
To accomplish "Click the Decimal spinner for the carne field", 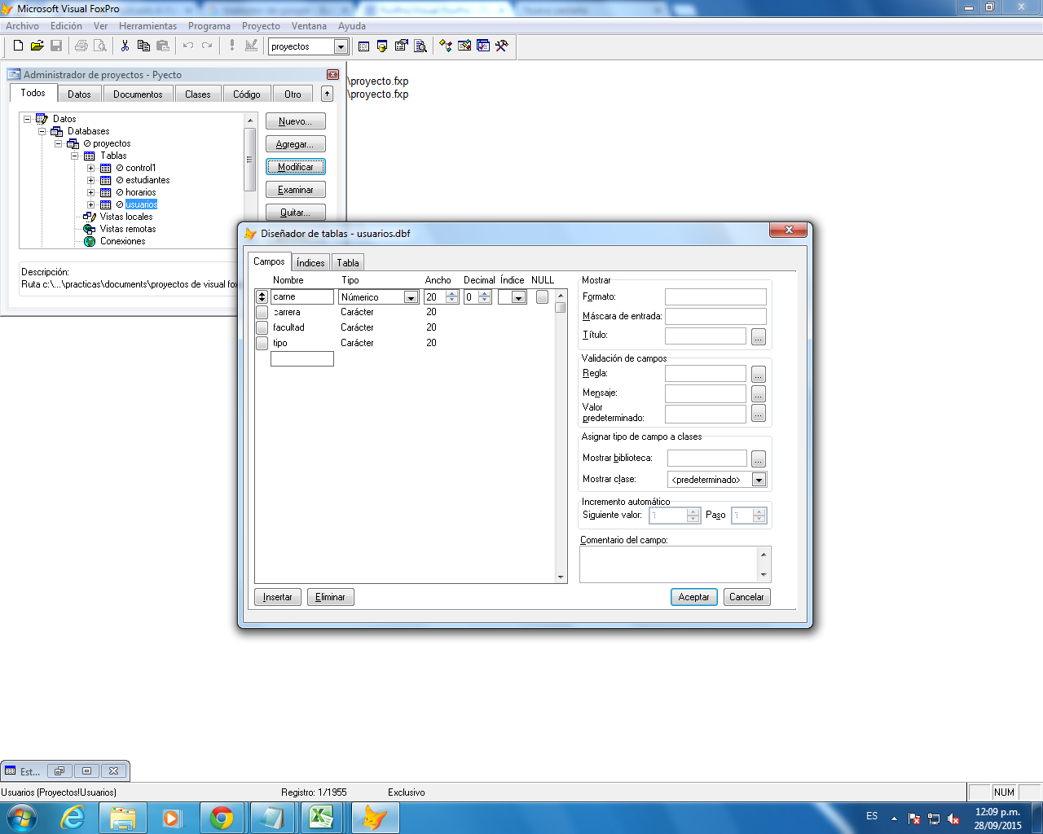I will tap(485, 297).
